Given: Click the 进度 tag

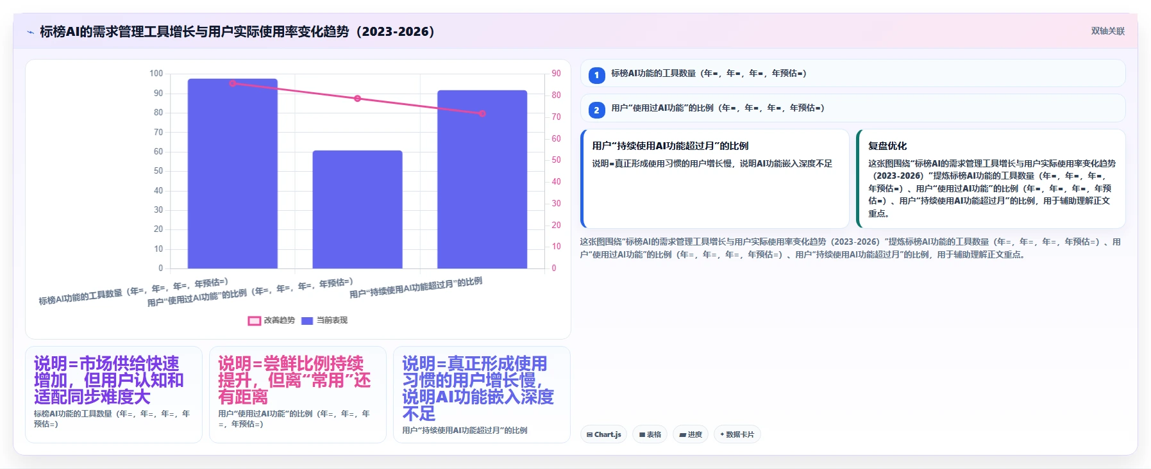Looking at the screenshot, I should [x=691, y=434].
